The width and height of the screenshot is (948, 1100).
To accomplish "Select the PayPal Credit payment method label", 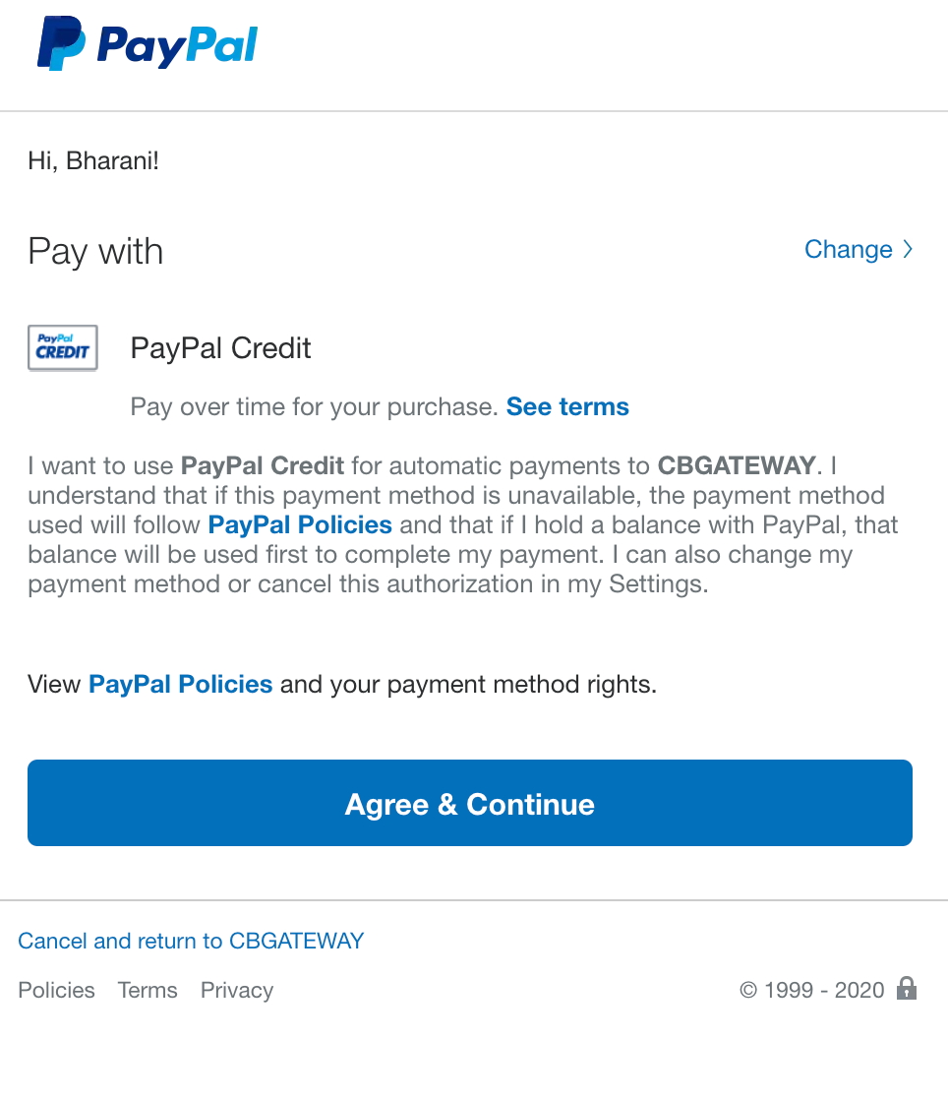I will point(220,348).
